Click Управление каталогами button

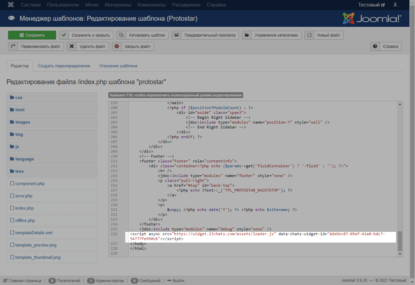click(x=271, y=35)
